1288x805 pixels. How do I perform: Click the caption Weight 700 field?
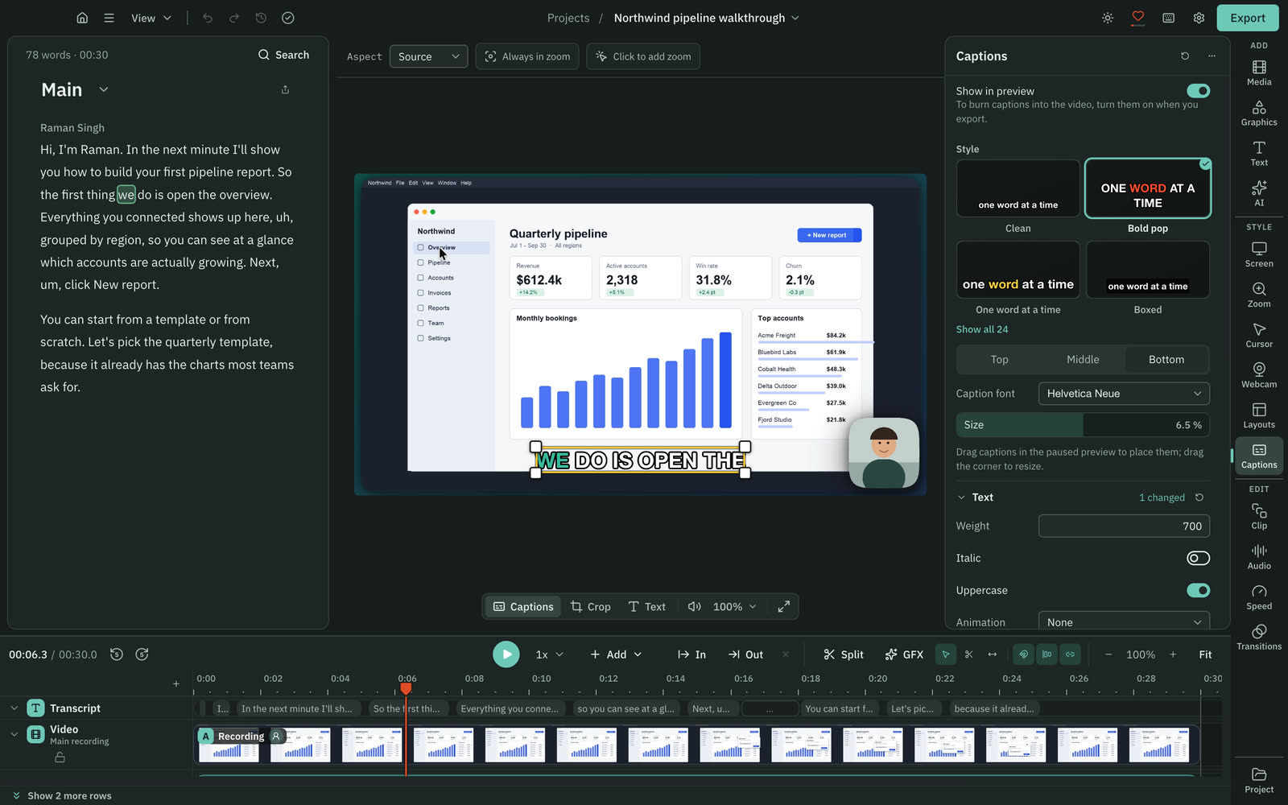coord(1124,526)
